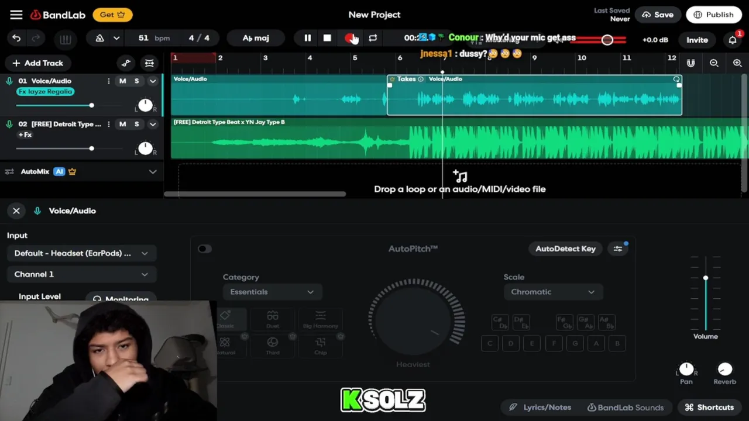
Task: Click the red record button
Action: pos(350,38)
